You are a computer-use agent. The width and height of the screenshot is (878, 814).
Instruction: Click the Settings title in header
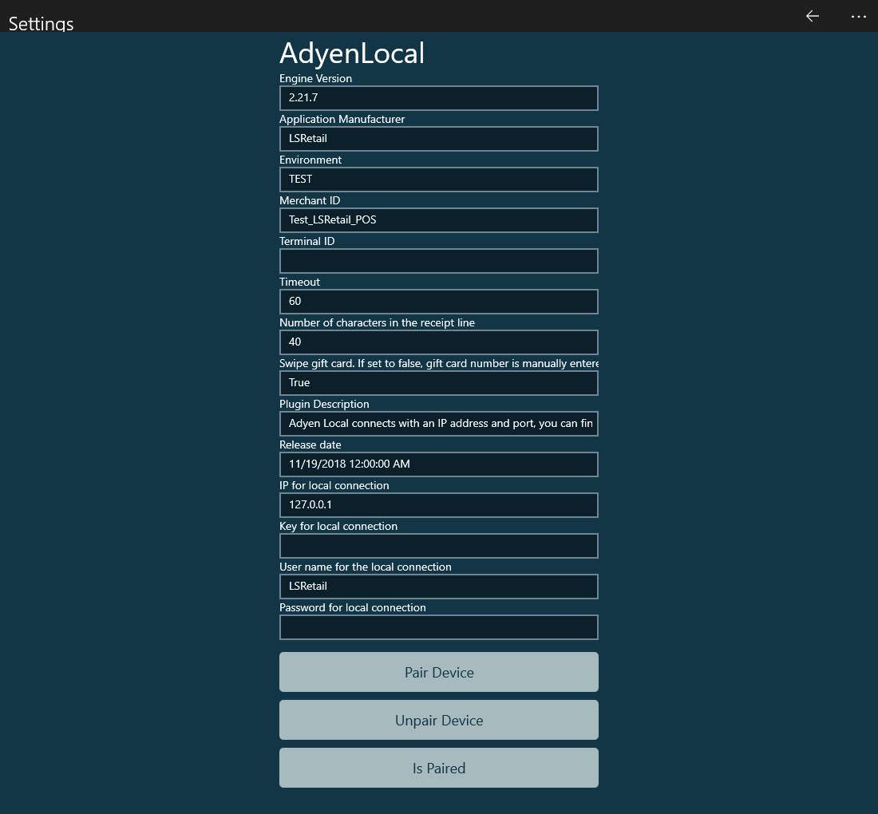(42, 23)
